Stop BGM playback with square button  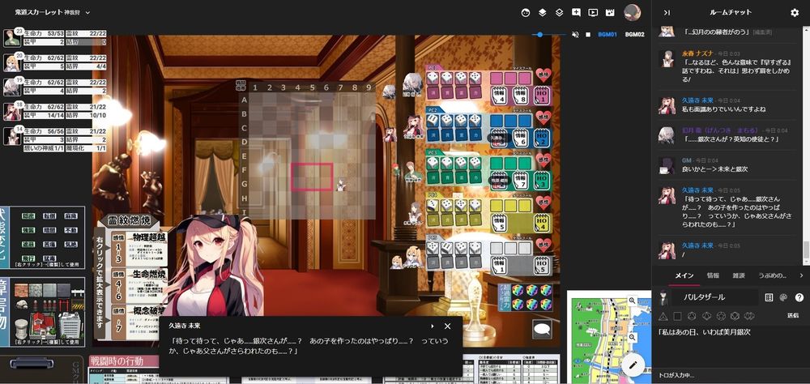[x=588, y=35]
